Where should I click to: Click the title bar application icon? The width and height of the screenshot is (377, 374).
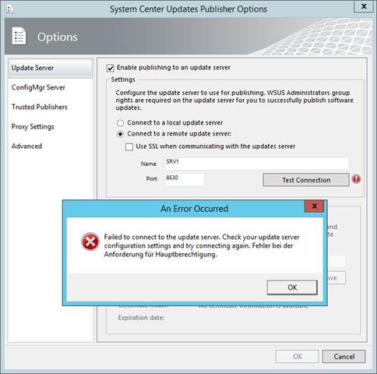coord(10,9)
